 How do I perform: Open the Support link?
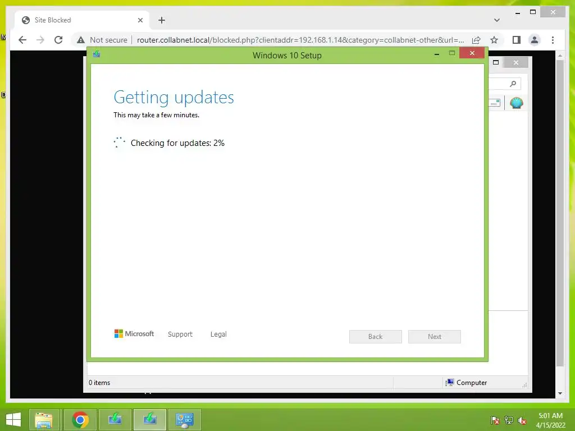180,334
